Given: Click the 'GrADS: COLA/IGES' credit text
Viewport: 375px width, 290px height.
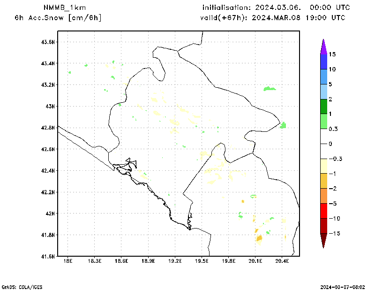Looking at the screenshot, I should pos(22,287).
